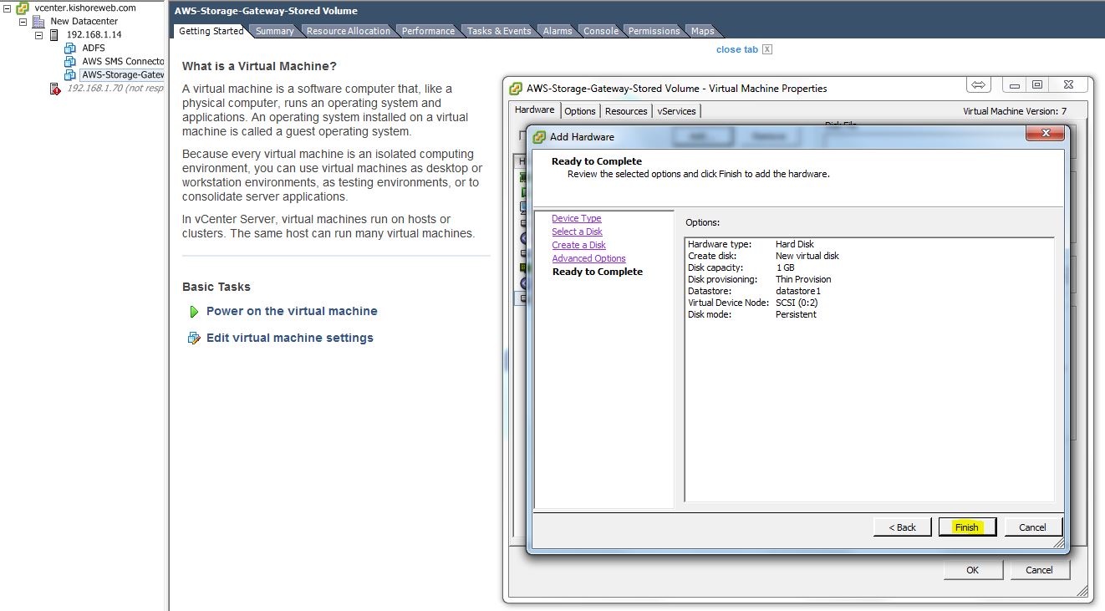The width and height of the screenshot is (1105, 611).
Task: Click the AWS SMS Connector VM icon
Action: click(x=70, y=62)
